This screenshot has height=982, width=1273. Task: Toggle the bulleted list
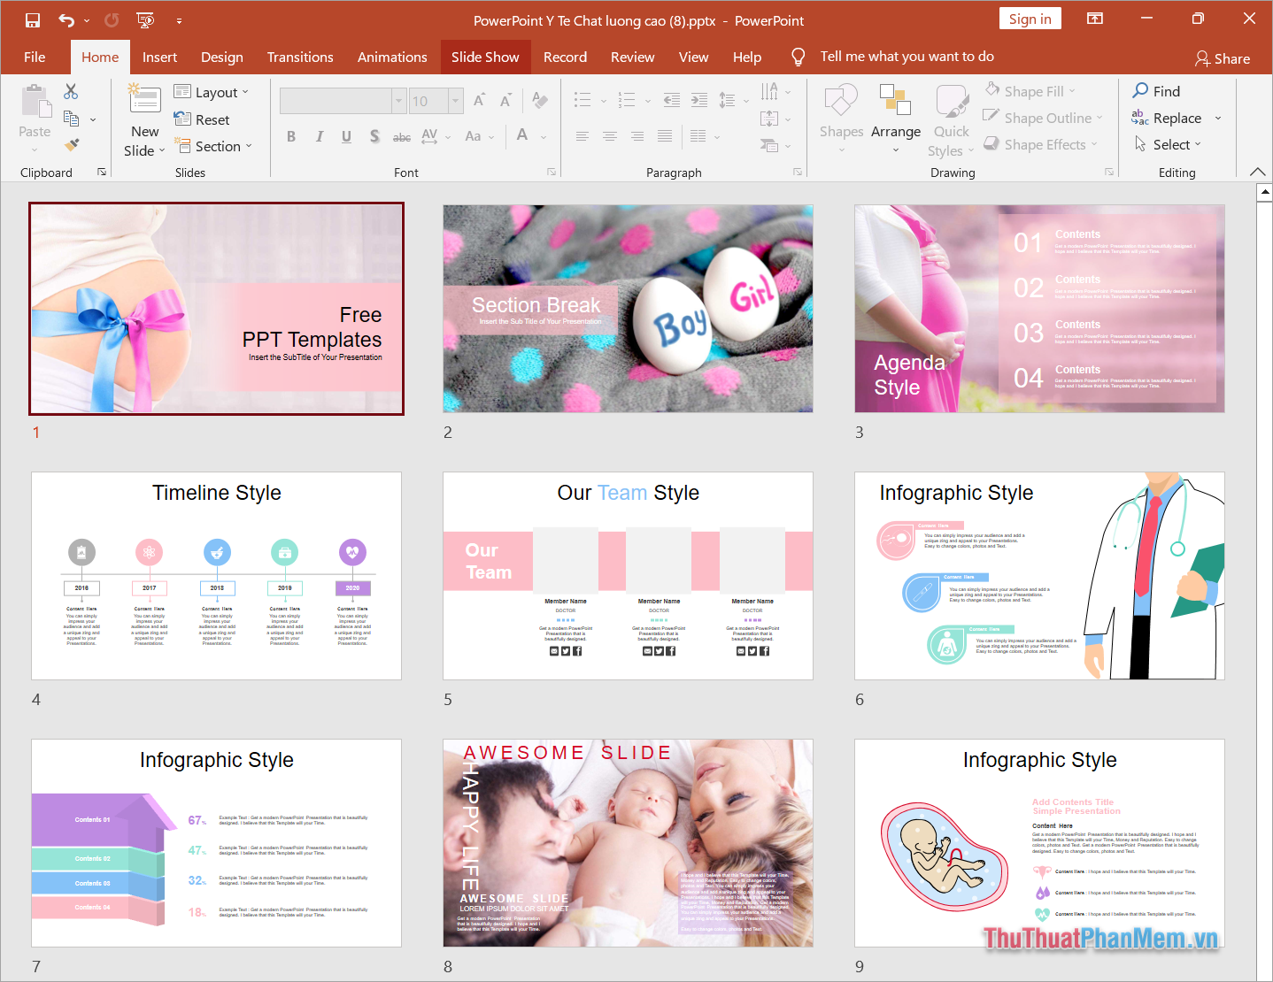point(582,99)
